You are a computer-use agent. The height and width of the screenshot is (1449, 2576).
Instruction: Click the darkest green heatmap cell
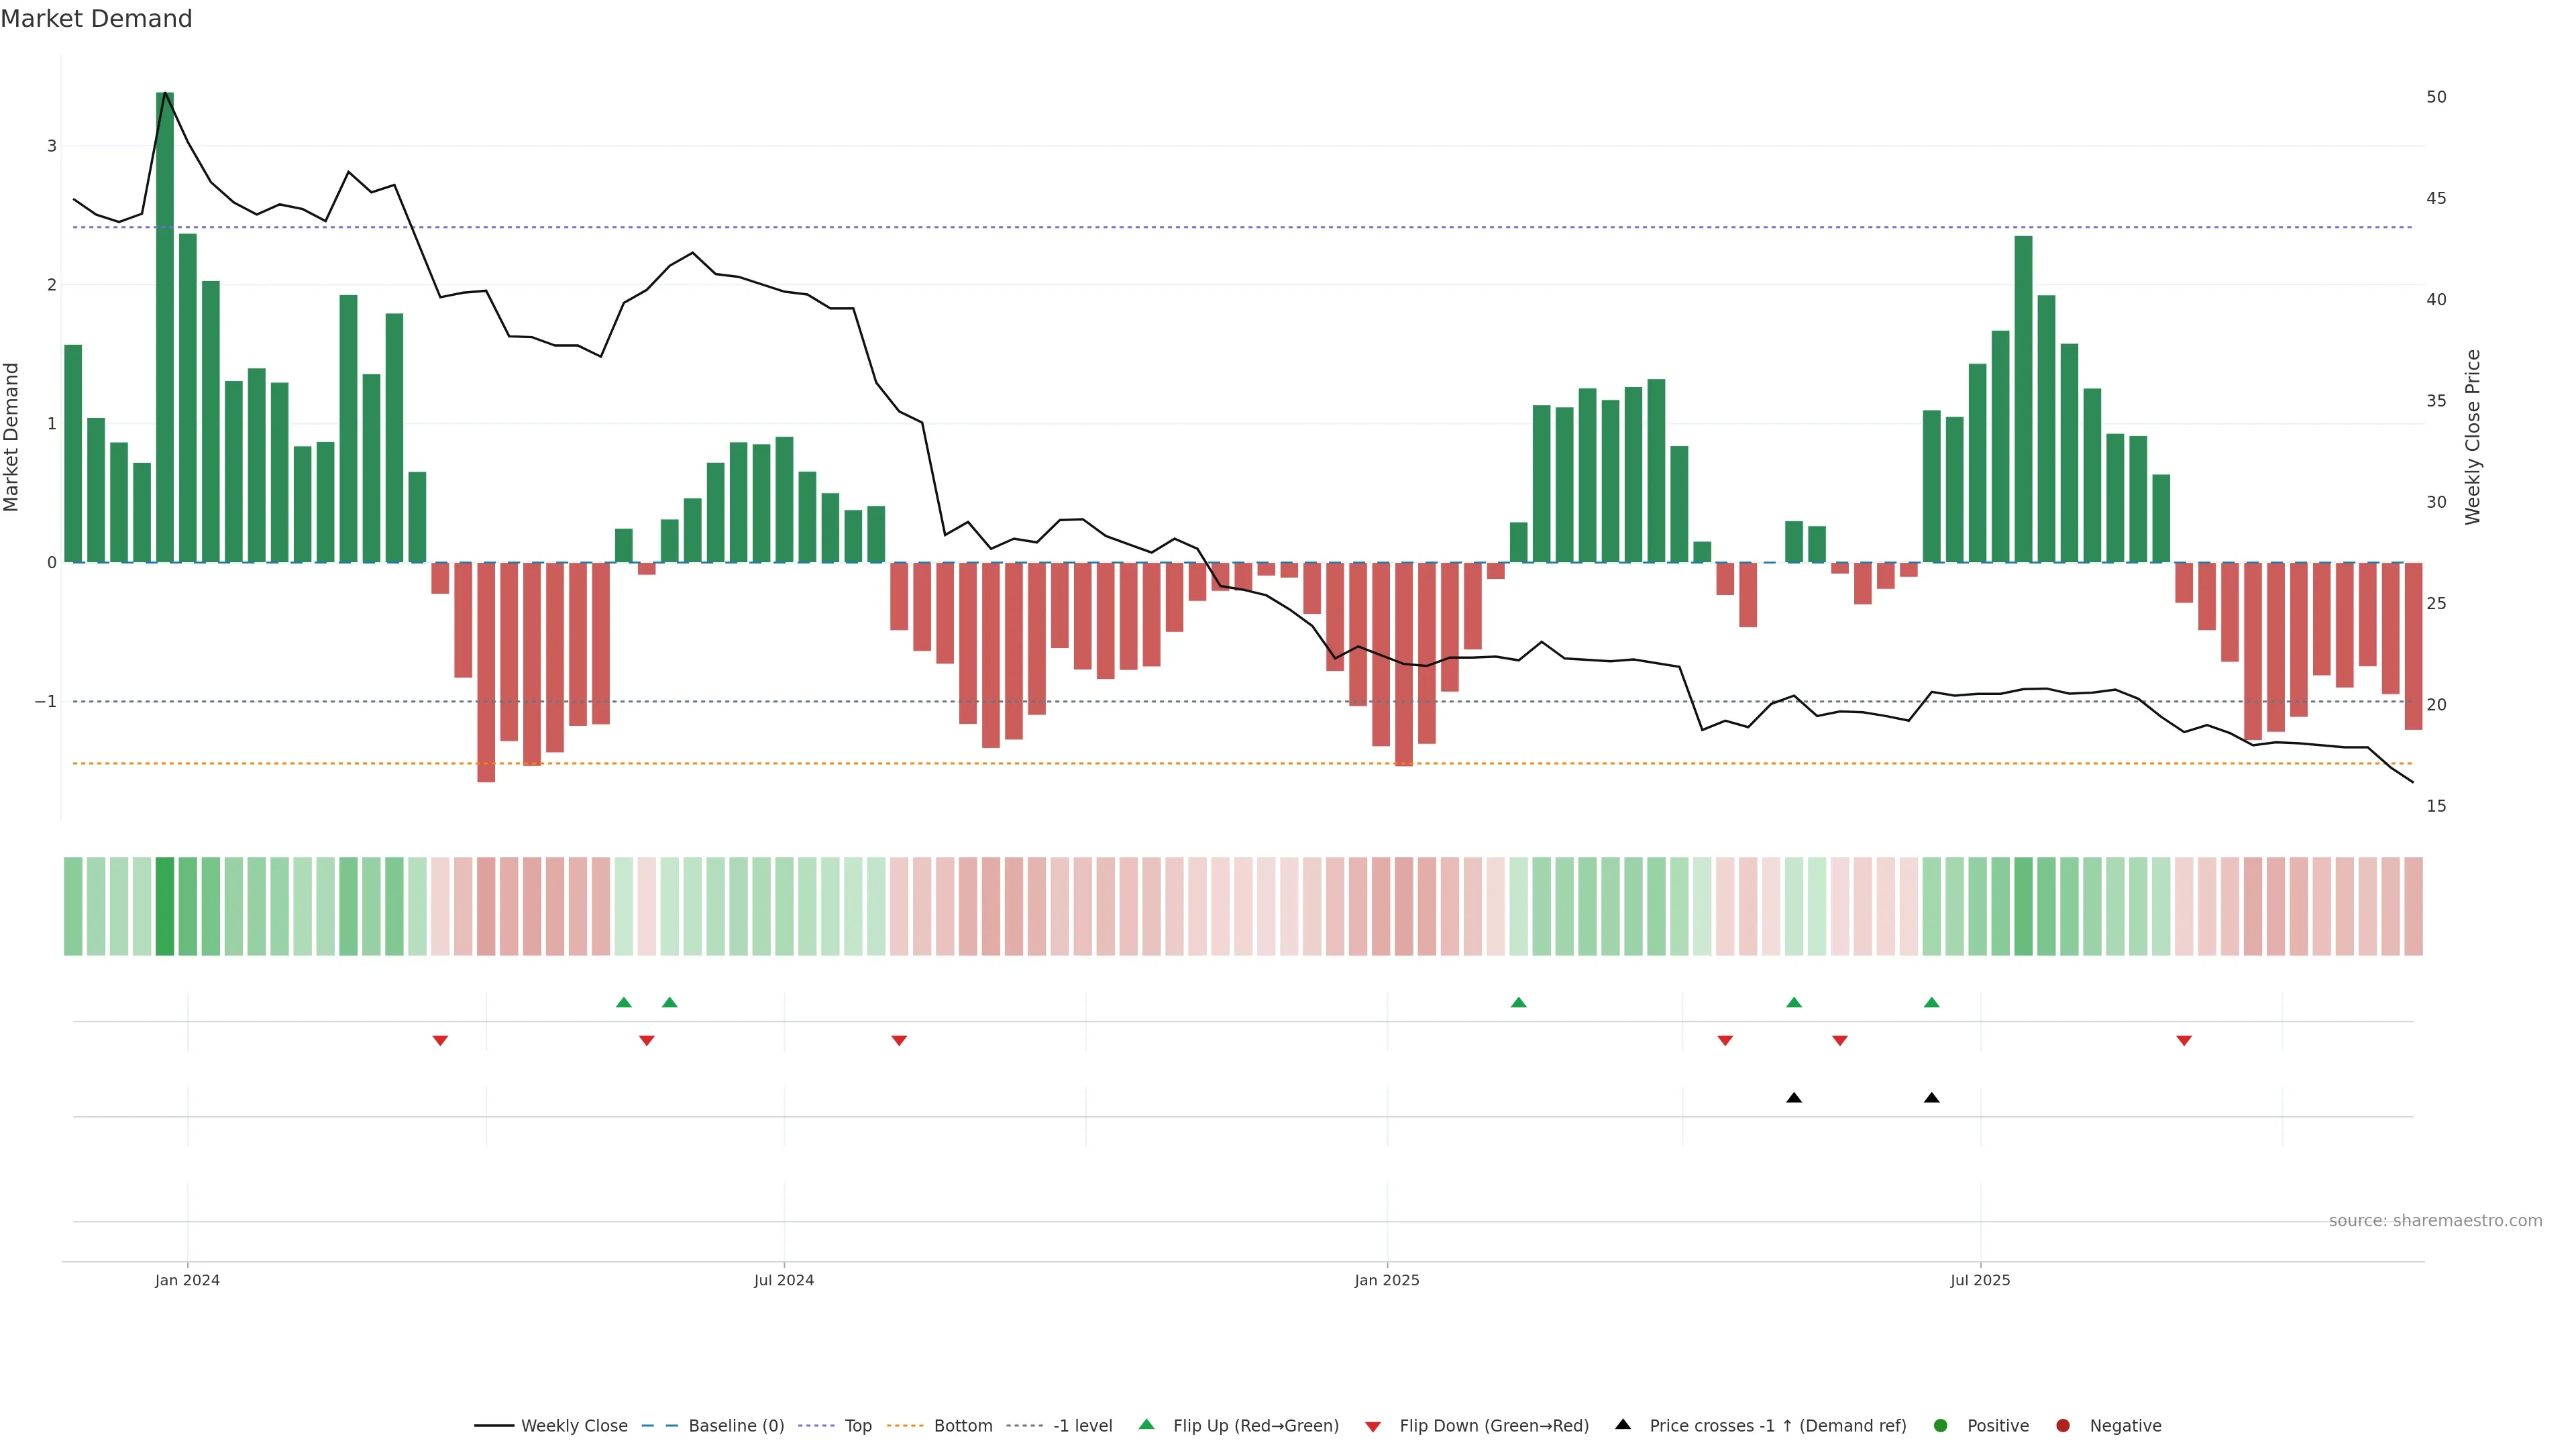tap(165, 906)
